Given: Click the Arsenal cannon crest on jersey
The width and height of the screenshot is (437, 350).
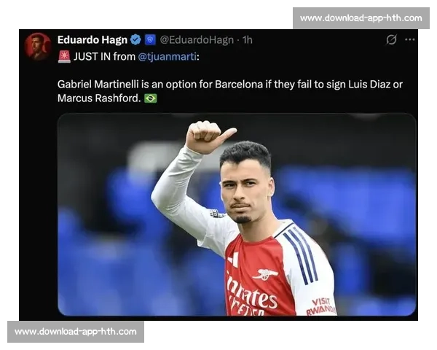Looking at the screenshot, I should pos(264,274).
